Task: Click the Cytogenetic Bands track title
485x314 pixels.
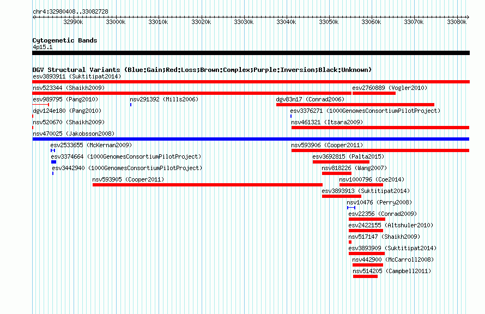Action: click(x=65, y=40)
